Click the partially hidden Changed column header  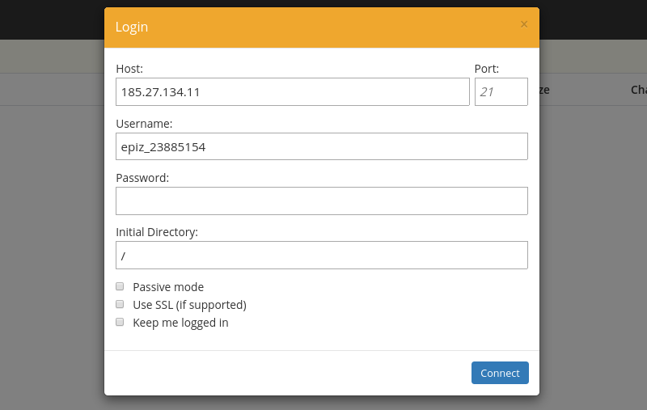[637, 90]
